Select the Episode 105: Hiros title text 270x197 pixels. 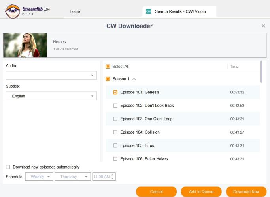(137, 145)
